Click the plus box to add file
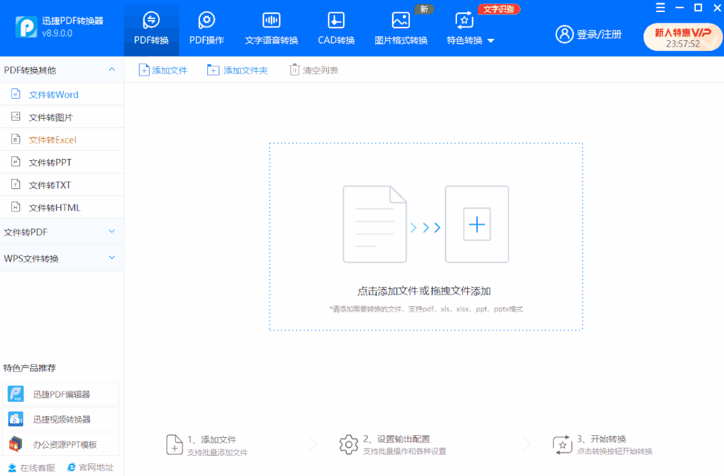 pos(477,225)
